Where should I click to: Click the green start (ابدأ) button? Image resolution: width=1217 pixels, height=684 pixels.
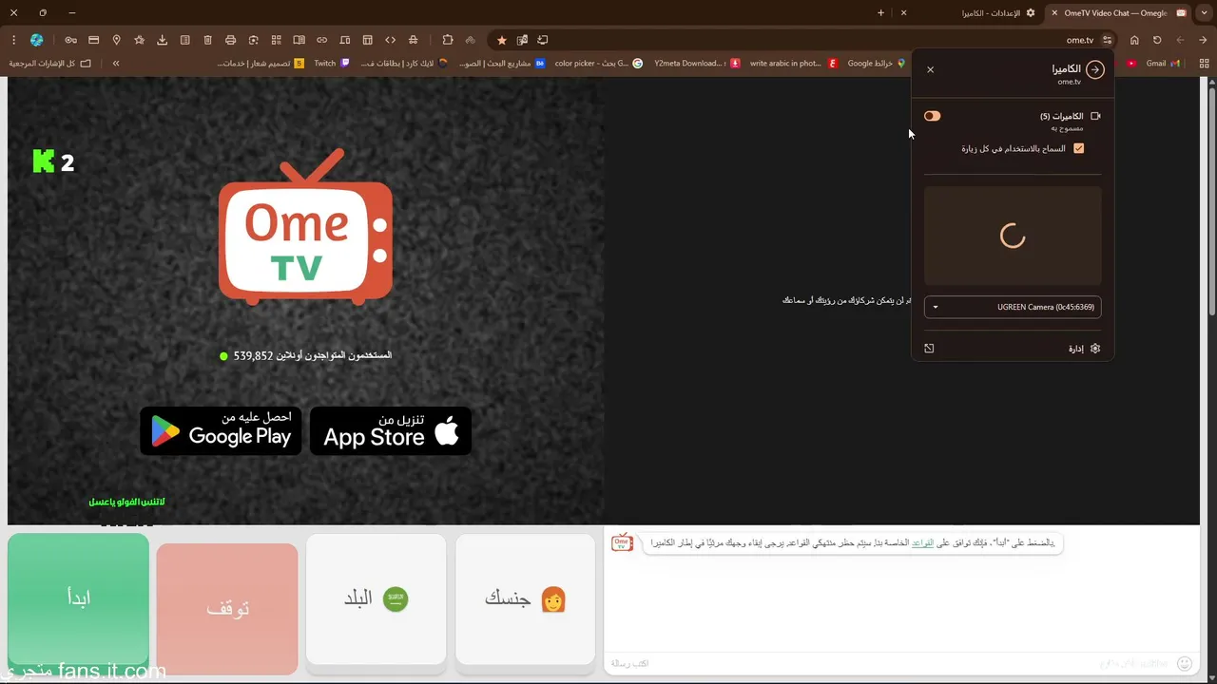pyautogui.click(x=79, y=599)
